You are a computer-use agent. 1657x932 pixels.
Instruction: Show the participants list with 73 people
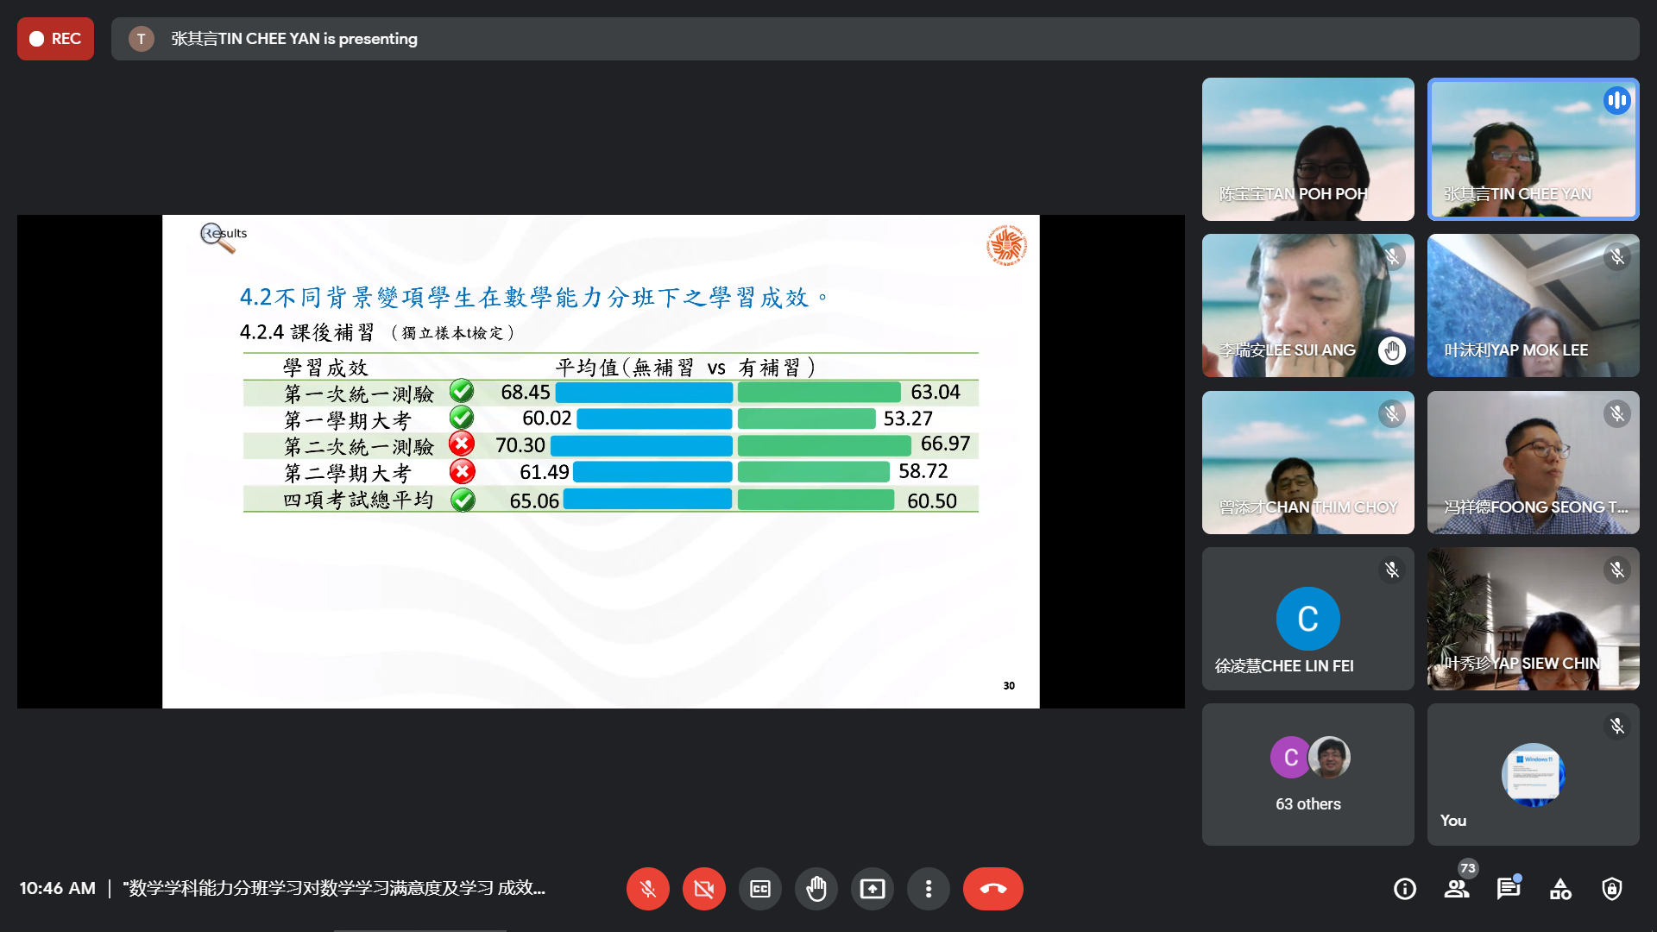(1457, 889)
